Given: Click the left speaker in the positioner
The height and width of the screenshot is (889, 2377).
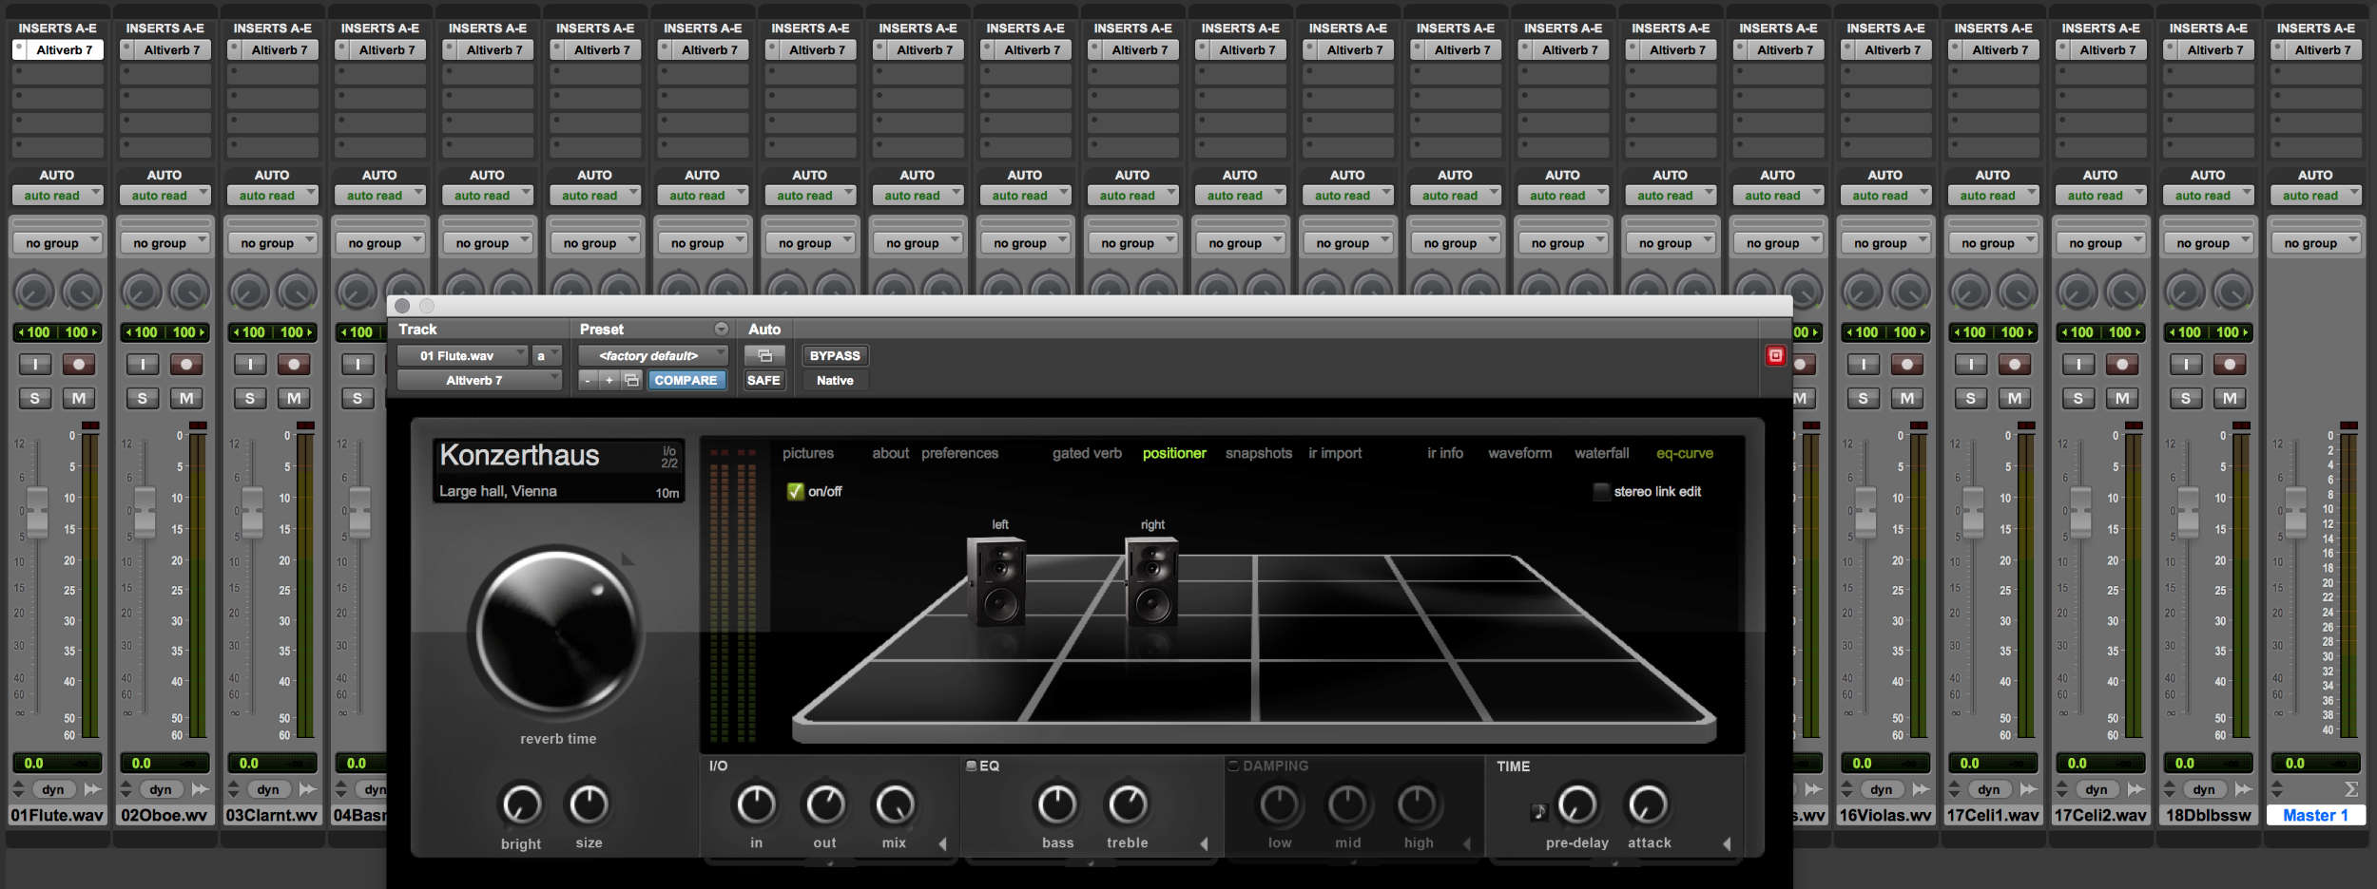Looking at the screenshot, I should [996, 581].
